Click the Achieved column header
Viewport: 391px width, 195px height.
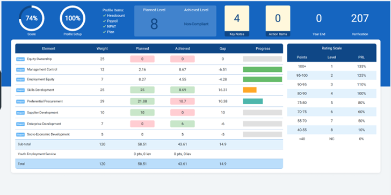pyautogui.click(x=183, y=49)
